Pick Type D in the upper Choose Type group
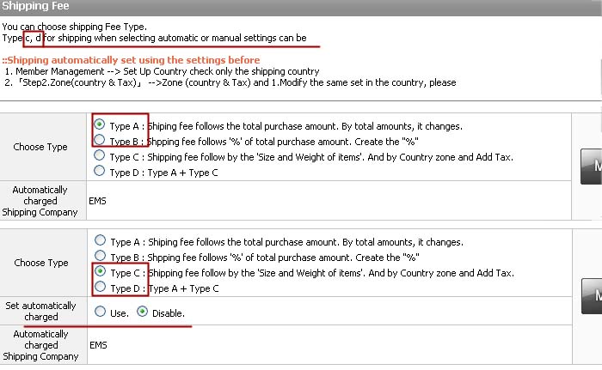 click(101, 172)
